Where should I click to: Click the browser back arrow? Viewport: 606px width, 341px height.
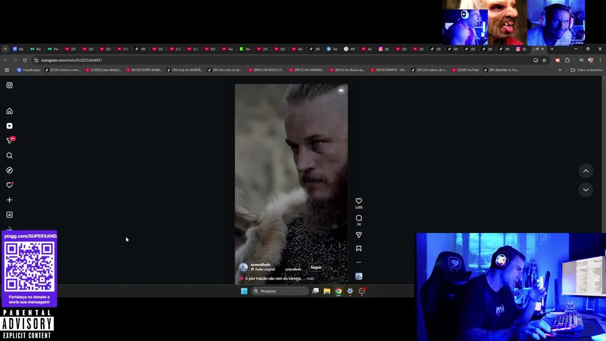pyautogui.click(x=6, y=60)
